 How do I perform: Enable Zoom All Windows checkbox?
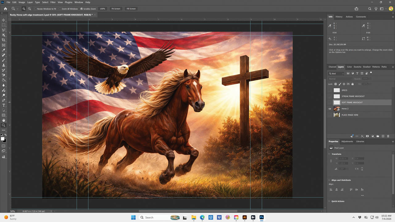click(x=60, y=9)
